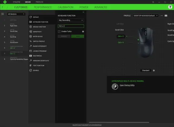
Task: Expand the Key Recording dropdown
Action: [x=71, y=20]
